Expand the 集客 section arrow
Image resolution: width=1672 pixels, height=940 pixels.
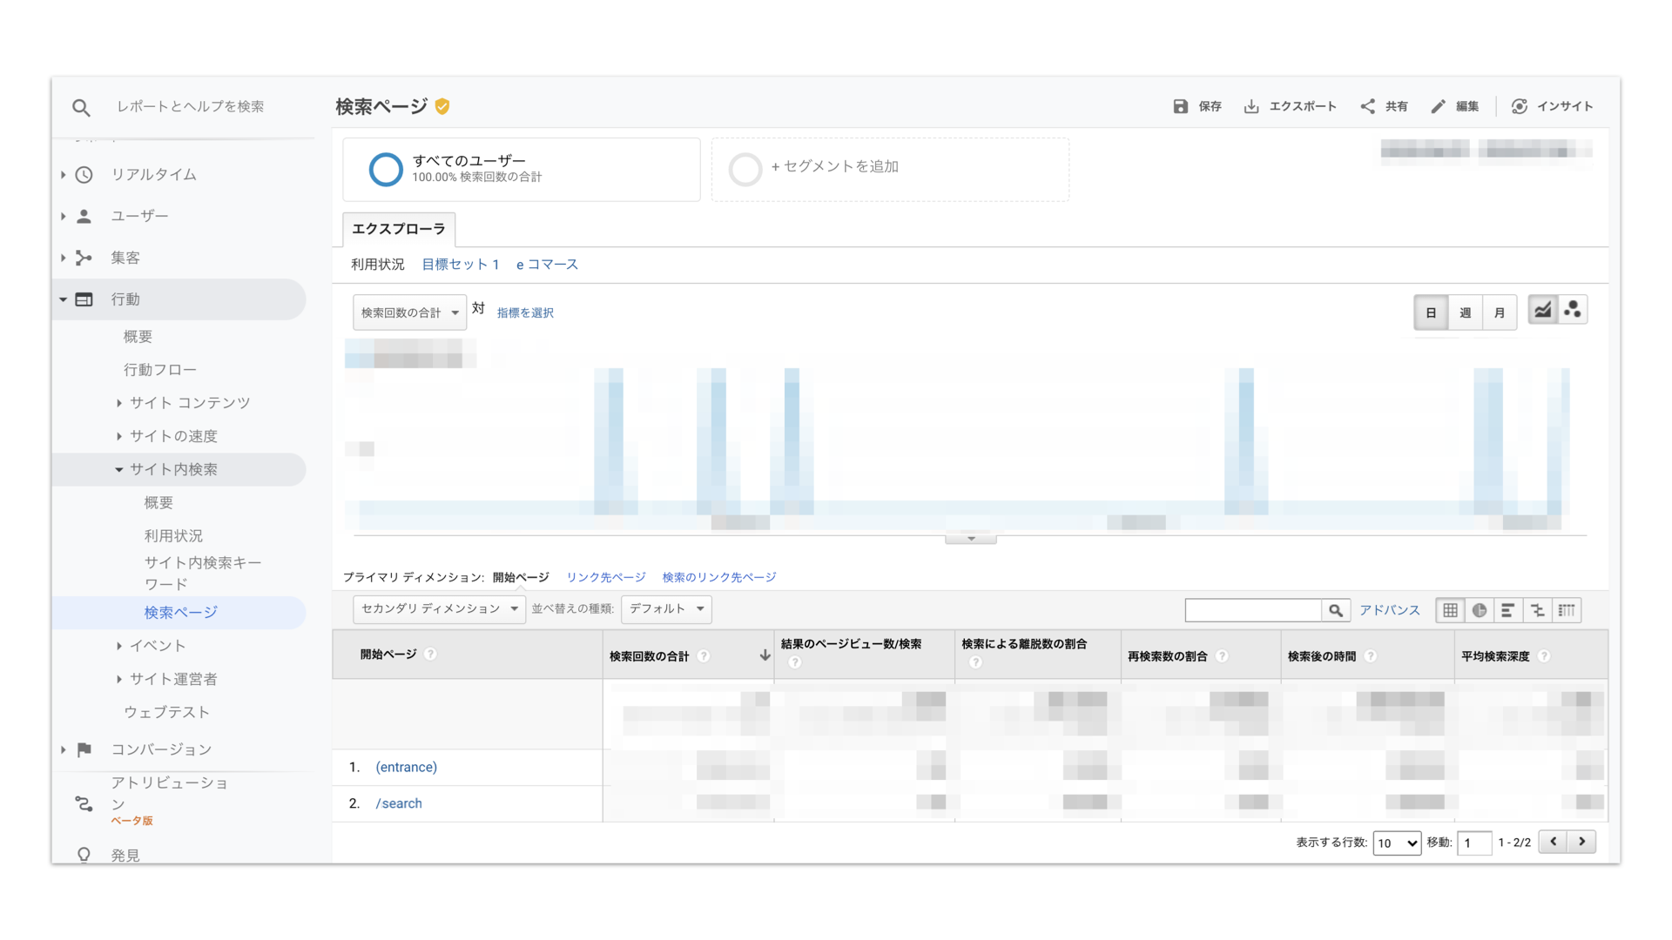click(64, 258)
